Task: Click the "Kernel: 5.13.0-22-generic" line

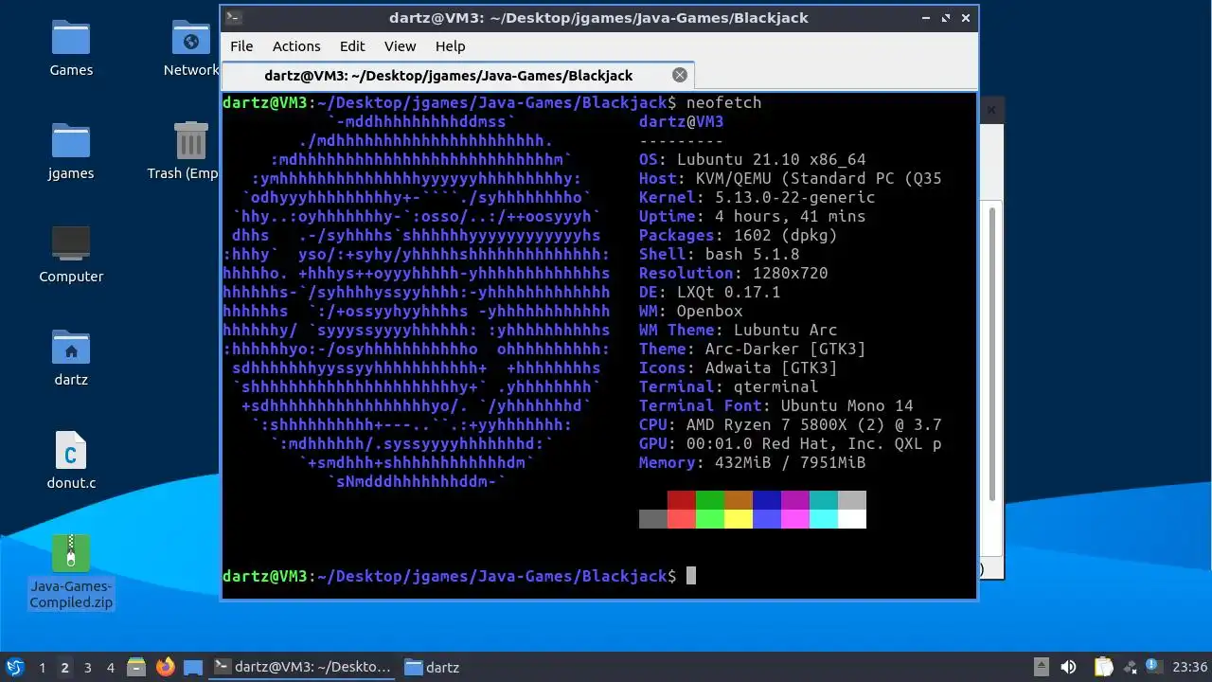Action: [x=757, y=197]
